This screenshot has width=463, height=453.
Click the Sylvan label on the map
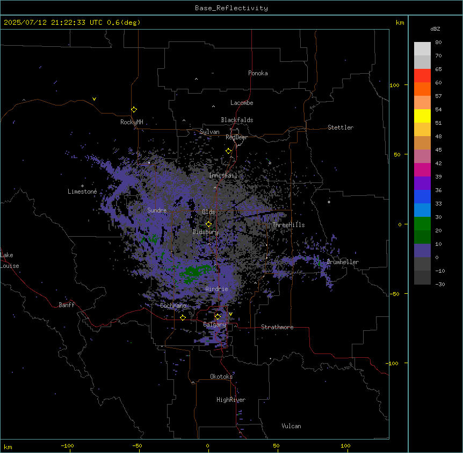(x=209, y=132)
